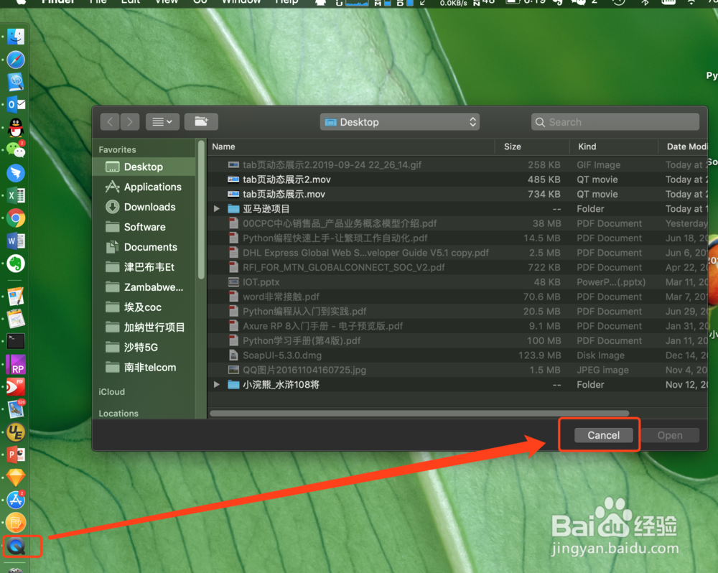Select tab页动态展示2.mov file
718x573 pixels.
coord(457,180)
